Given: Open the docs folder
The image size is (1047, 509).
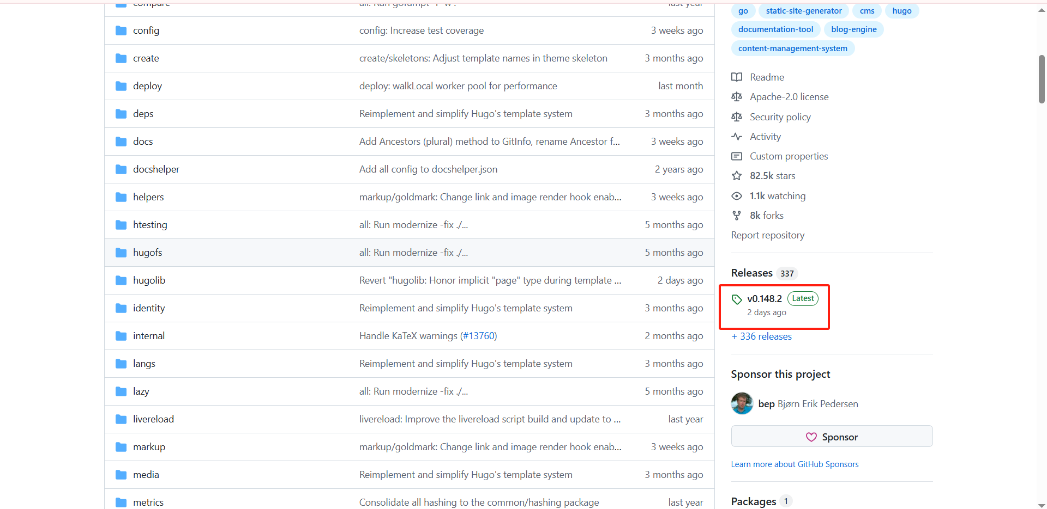Looking at the screenshot, I should point(143,142).
